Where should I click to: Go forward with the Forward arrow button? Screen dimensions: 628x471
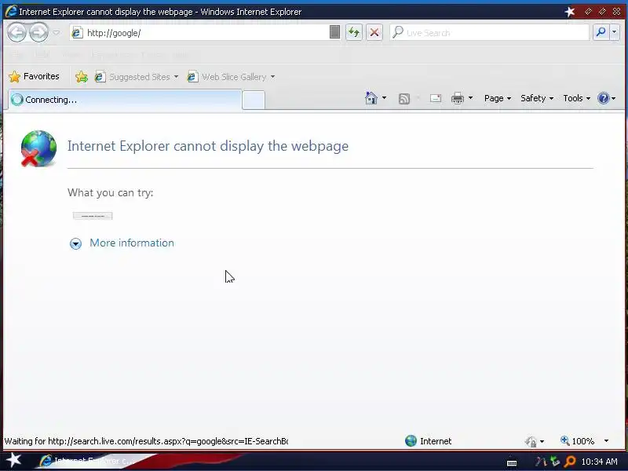pos(38,33)
